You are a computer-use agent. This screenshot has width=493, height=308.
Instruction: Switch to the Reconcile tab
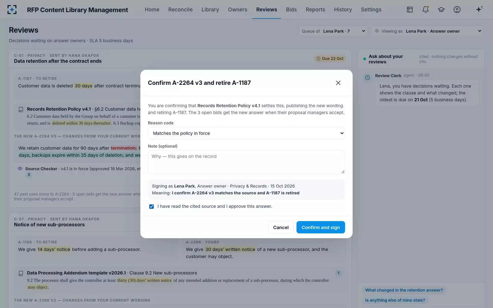(x=180, y=10)
